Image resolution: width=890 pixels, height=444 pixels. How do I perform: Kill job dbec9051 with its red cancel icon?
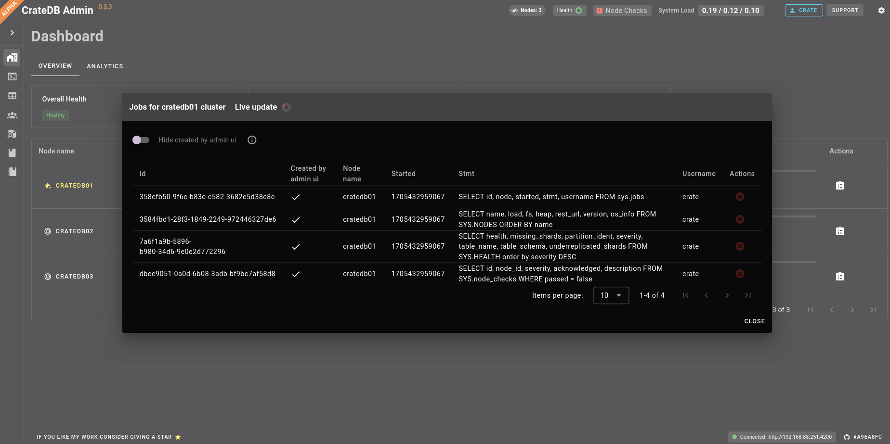tap(740, 274)
